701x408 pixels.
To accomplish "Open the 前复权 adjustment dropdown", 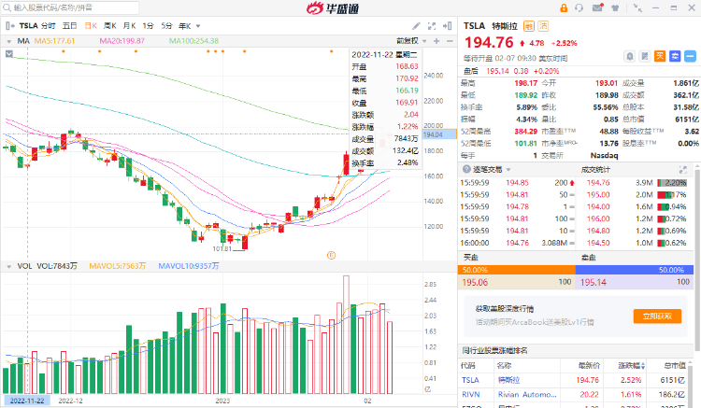I will point(411,41).
